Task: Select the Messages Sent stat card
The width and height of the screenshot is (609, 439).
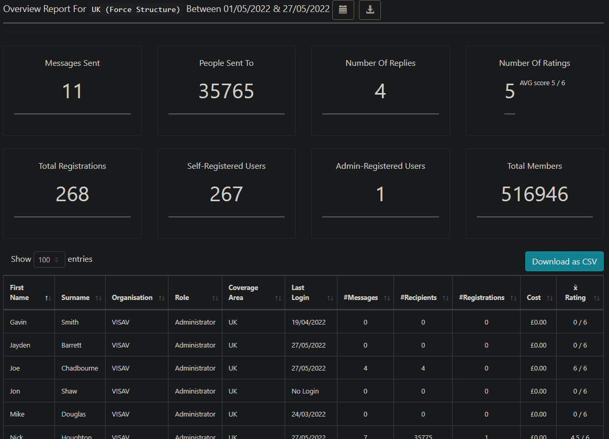Action: click(x=72, y=90)
